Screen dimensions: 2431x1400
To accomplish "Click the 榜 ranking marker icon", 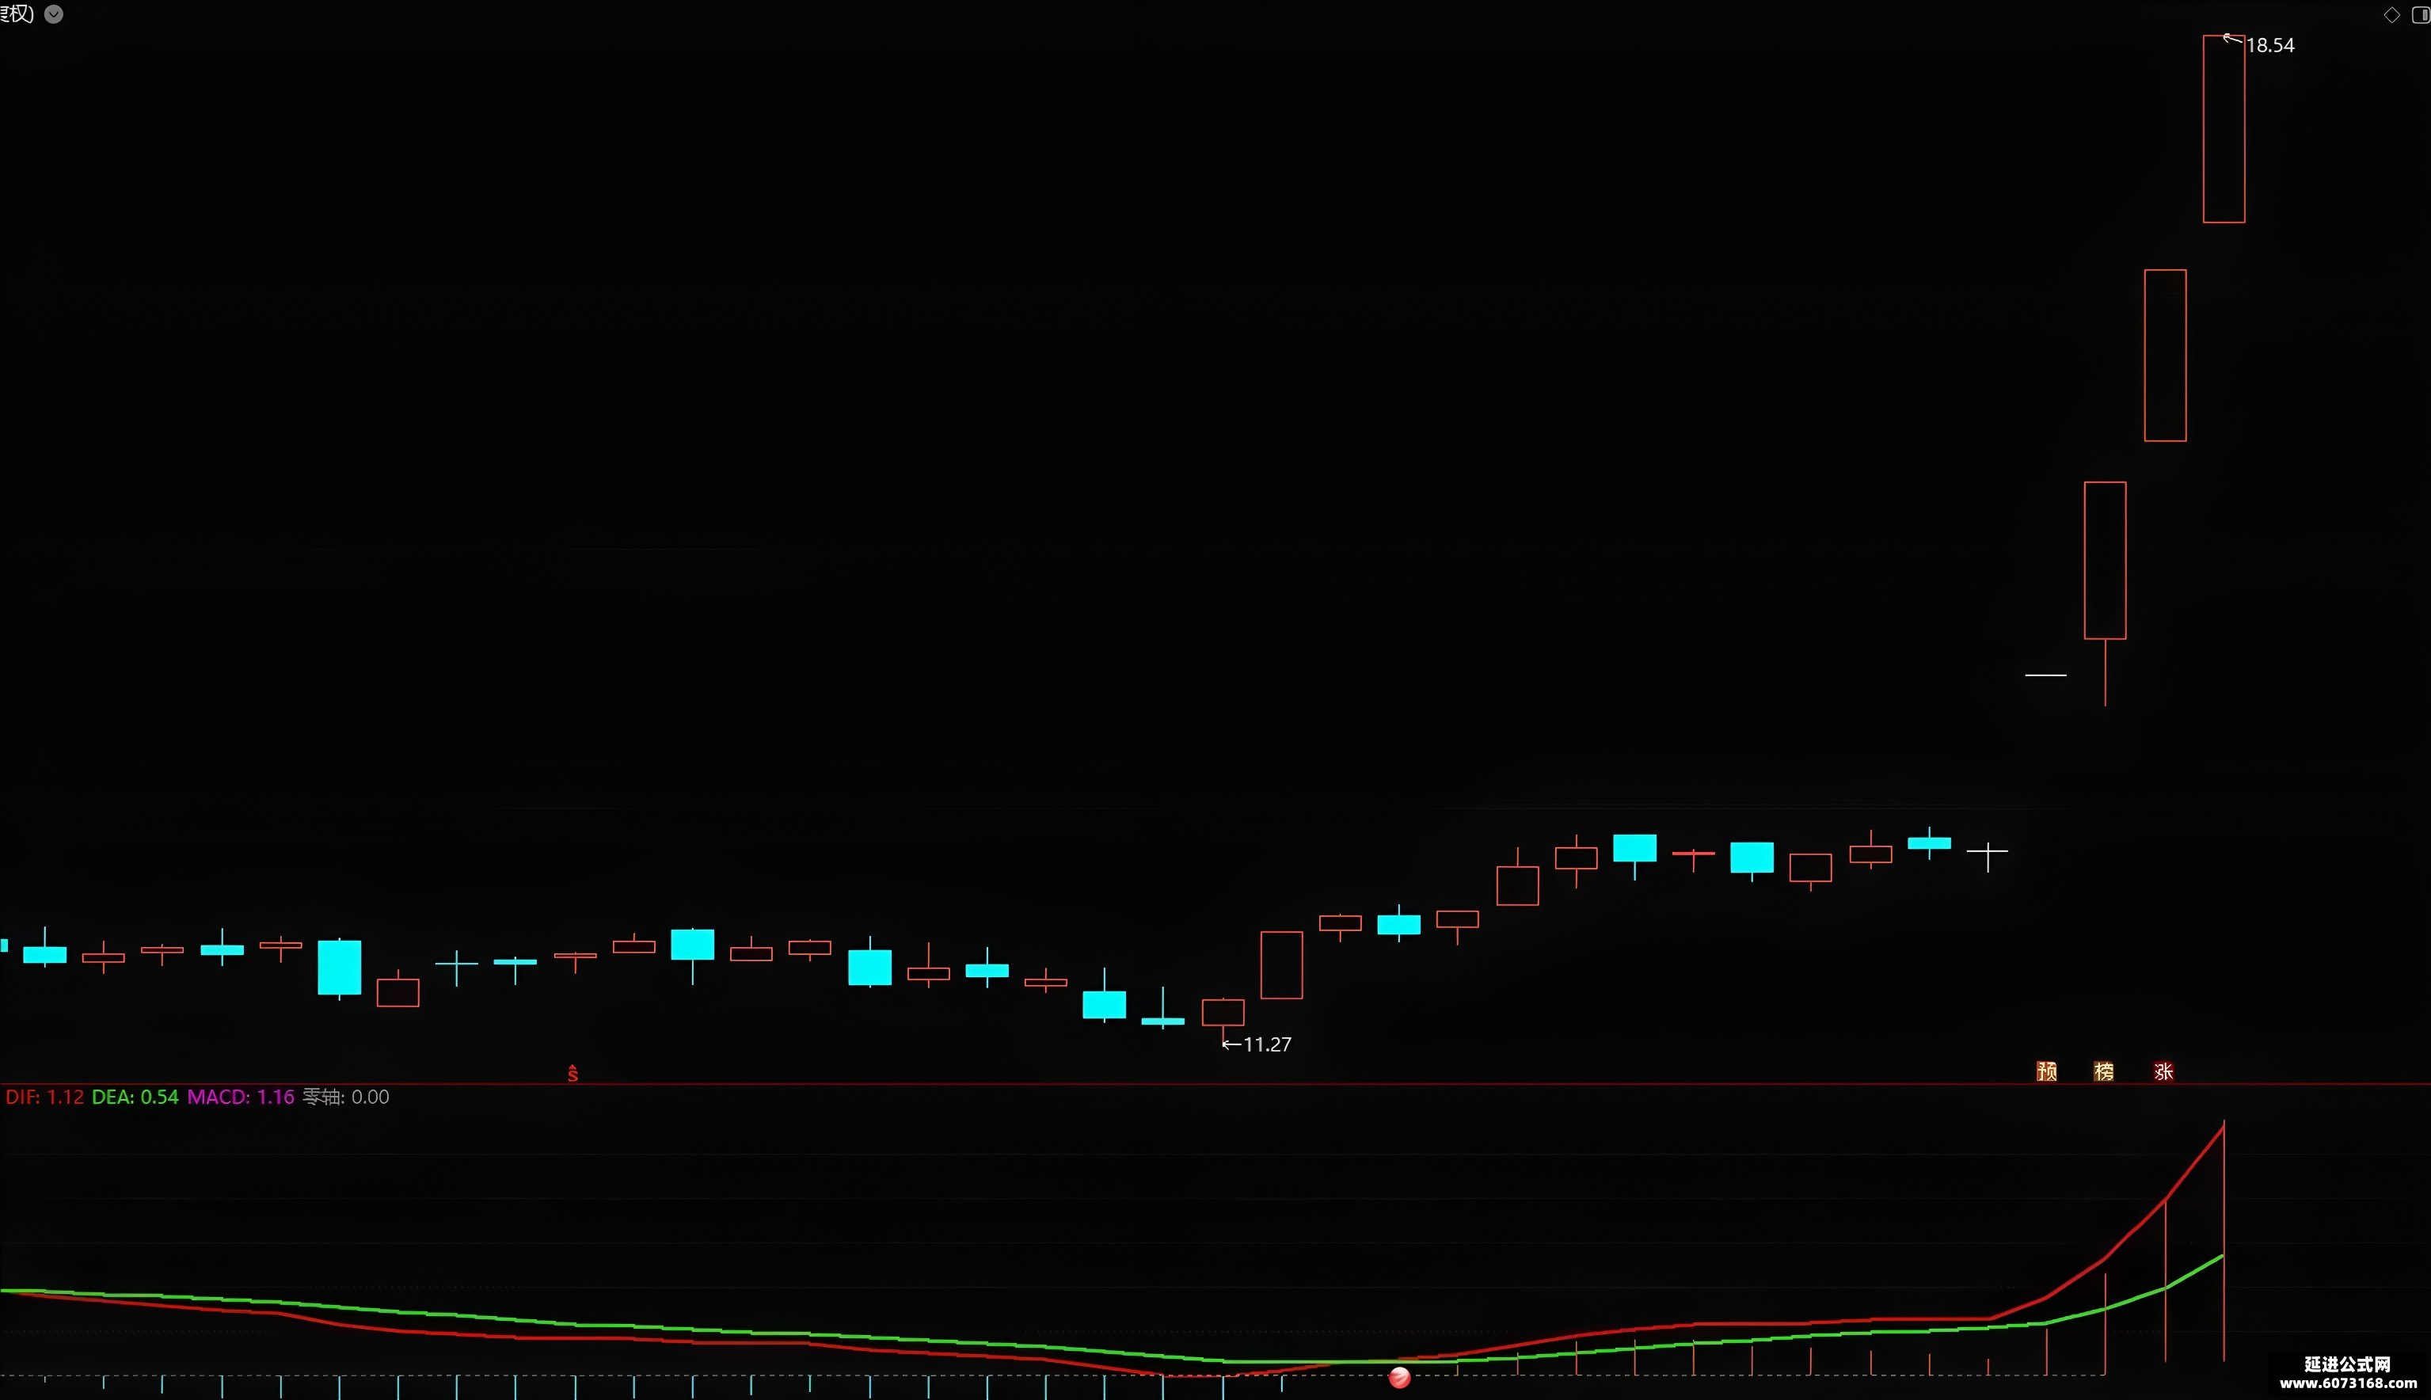I will 2103,1071.
